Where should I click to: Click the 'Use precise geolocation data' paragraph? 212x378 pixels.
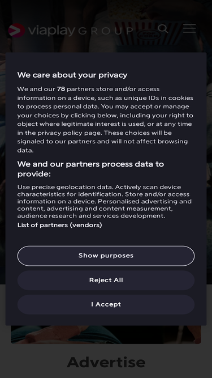(105, 201)
